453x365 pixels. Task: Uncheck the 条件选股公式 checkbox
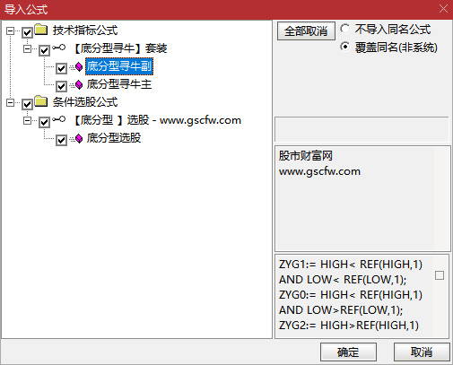(27, 104)
